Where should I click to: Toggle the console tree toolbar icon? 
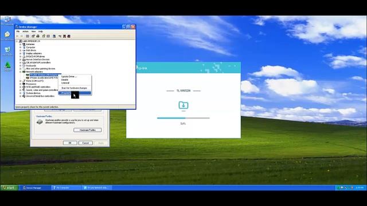pyautogui.click(x=28, y=36)
